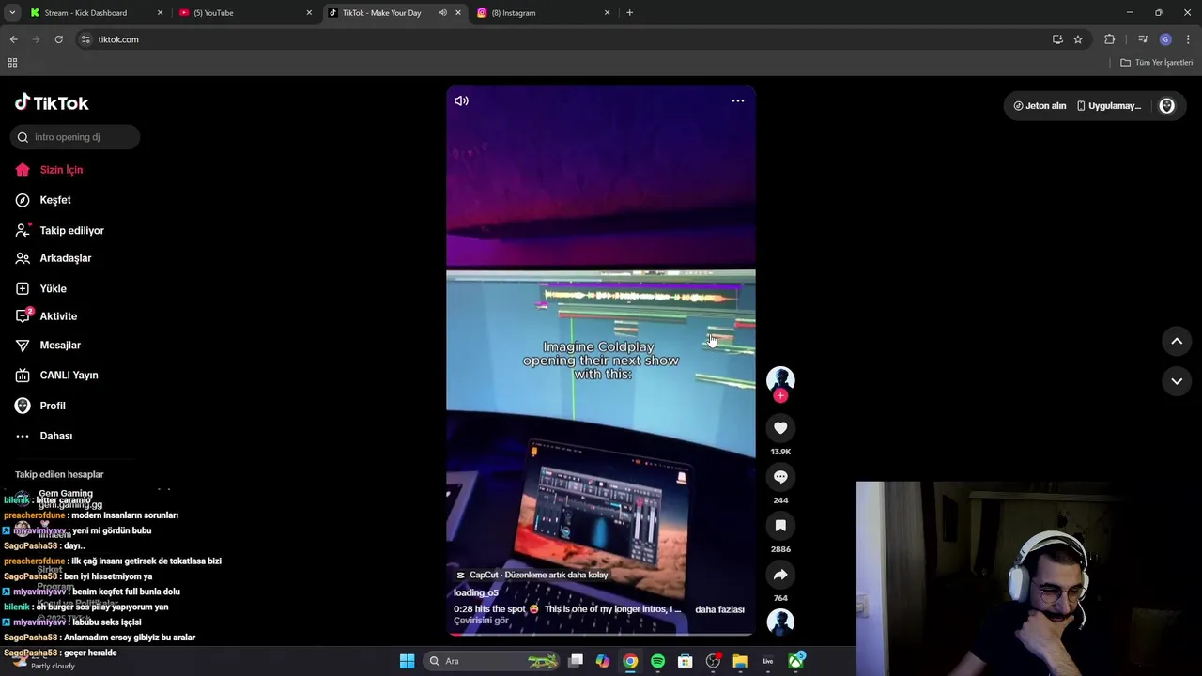Screen dimensions: 1202x676
Task: Reload the current page
Action: pos(58,39)
